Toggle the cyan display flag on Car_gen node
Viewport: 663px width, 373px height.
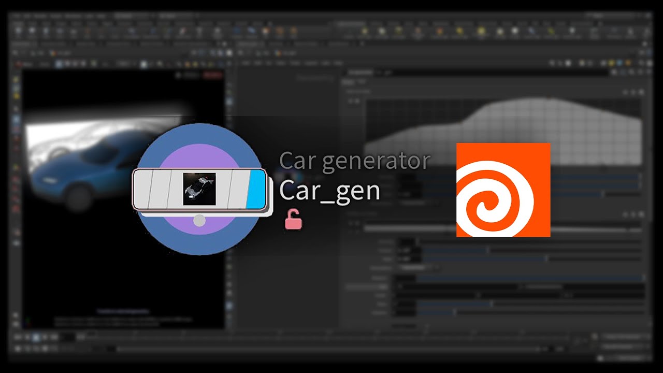click(256, 189)
